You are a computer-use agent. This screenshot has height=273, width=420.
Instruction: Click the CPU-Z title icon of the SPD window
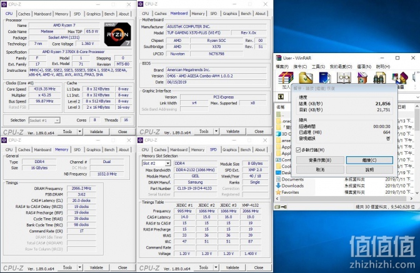pyautogui.click(x=140, y=140)
